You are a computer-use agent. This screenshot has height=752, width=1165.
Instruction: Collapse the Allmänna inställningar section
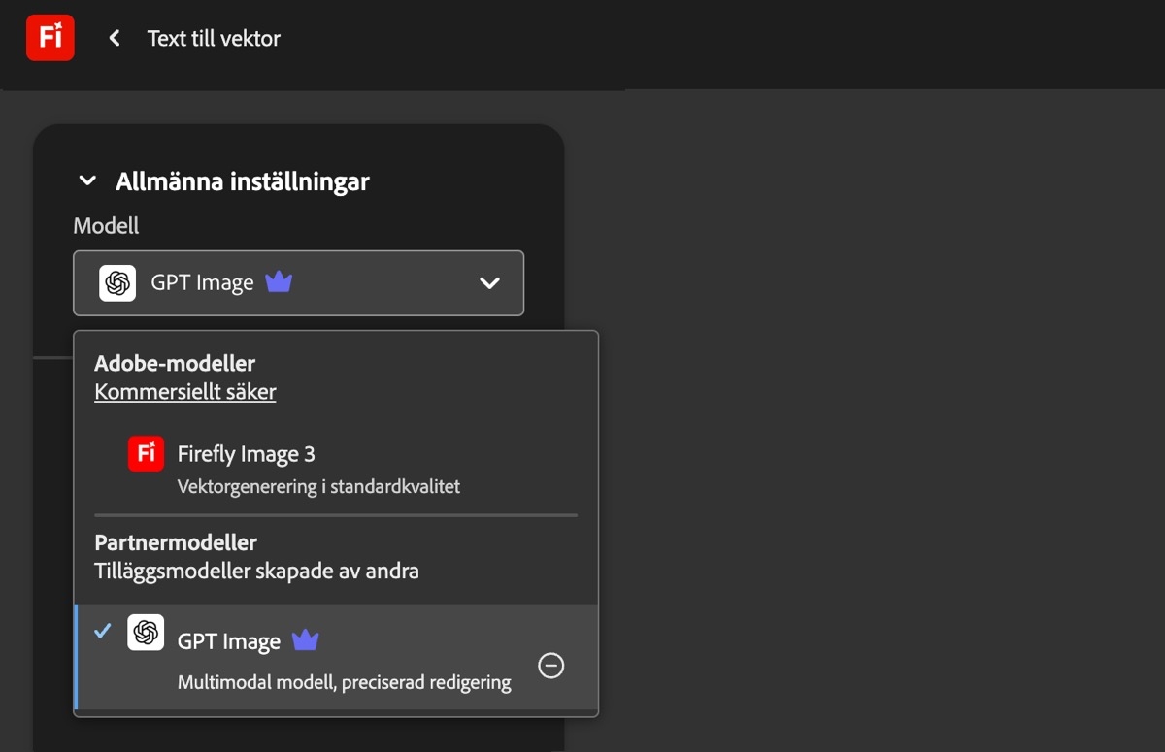click(87, 180)
